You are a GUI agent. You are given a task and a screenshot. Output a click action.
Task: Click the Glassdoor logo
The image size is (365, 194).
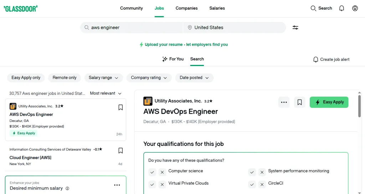pyautogui.click(x=20, y=9)
